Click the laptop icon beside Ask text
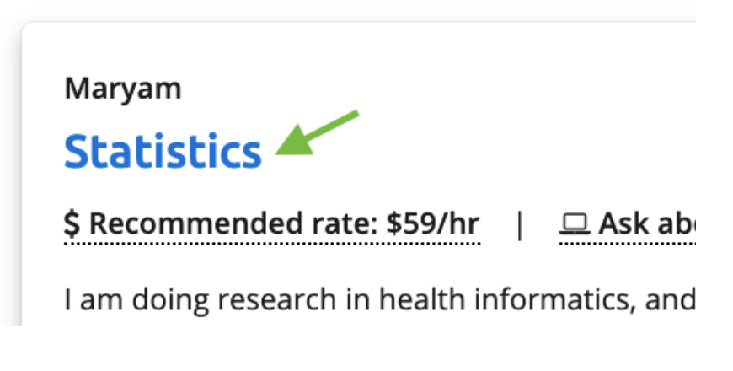 [575, 223]
